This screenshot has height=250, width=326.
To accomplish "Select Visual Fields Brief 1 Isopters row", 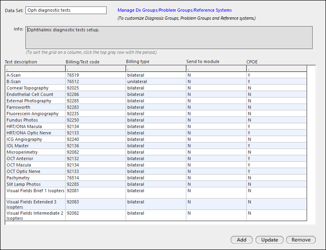I will point(156,193).
